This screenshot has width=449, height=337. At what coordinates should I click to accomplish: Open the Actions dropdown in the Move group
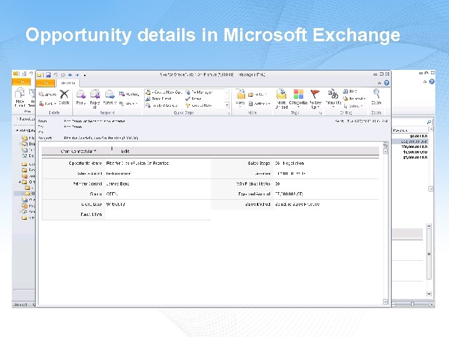259,104
